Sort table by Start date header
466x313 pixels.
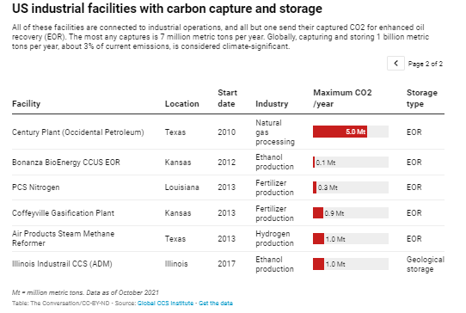[x=227, y=98]
